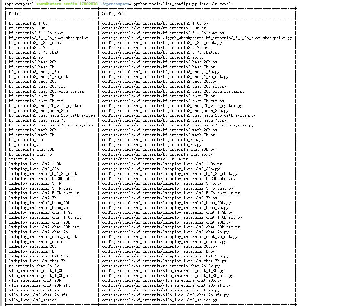Select the hf_internlm_chat_20b model name
The width and height of the screenshot is (360, 306).
[x=31, y=149]
